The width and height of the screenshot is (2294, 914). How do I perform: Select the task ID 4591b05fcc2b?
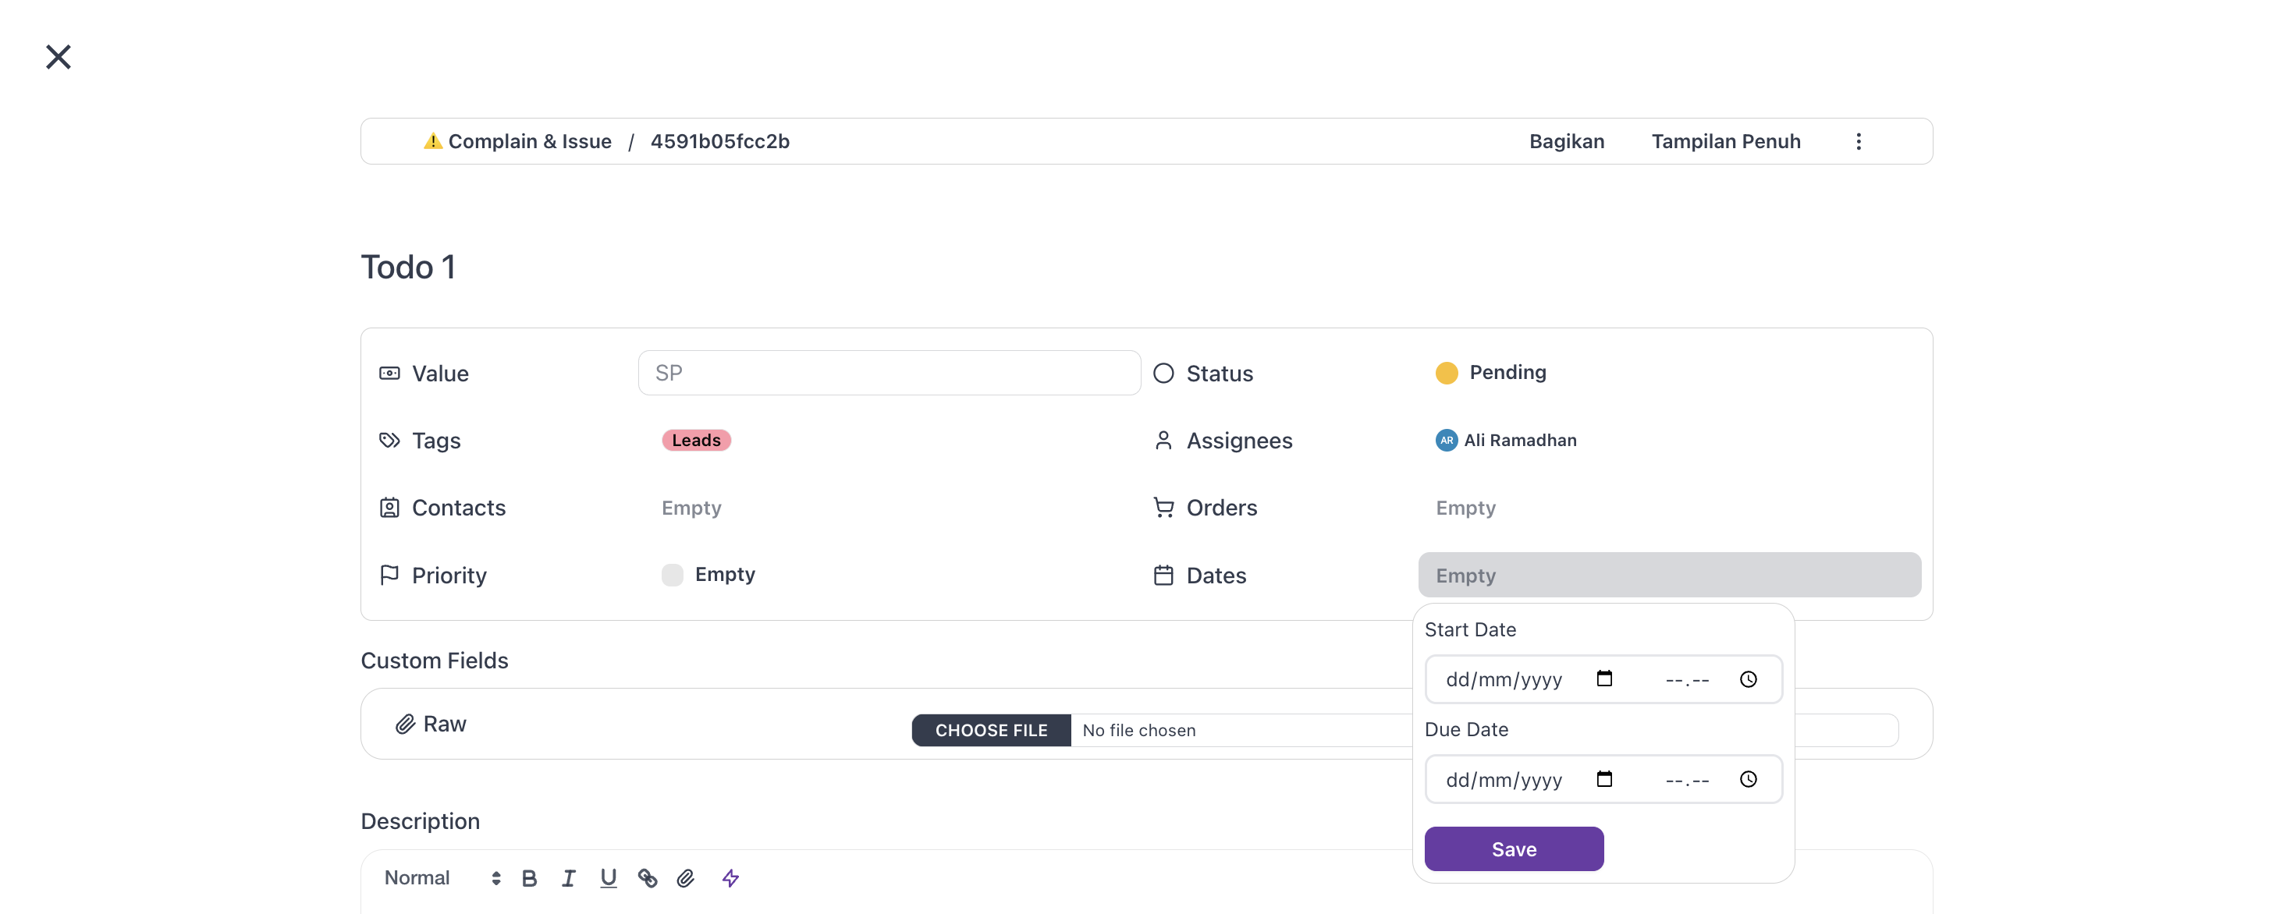[719, 141]
